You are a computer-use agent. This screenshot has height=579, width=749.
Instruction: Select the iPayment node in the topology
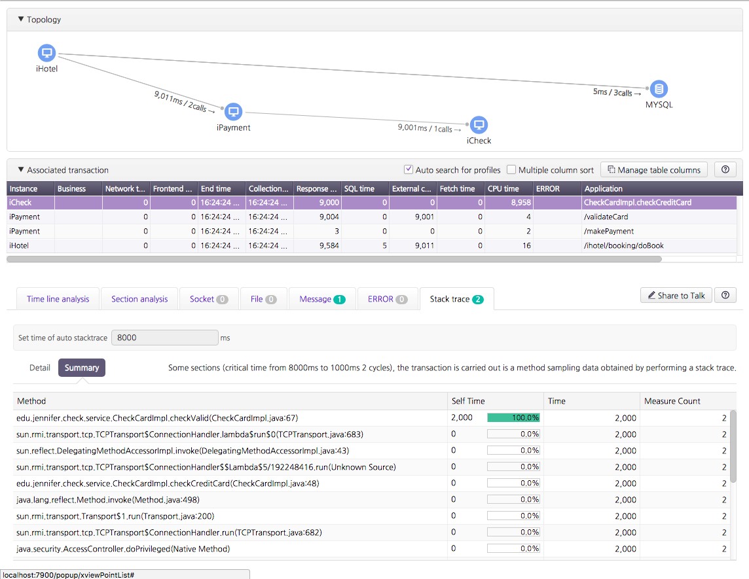pos(233,112)
